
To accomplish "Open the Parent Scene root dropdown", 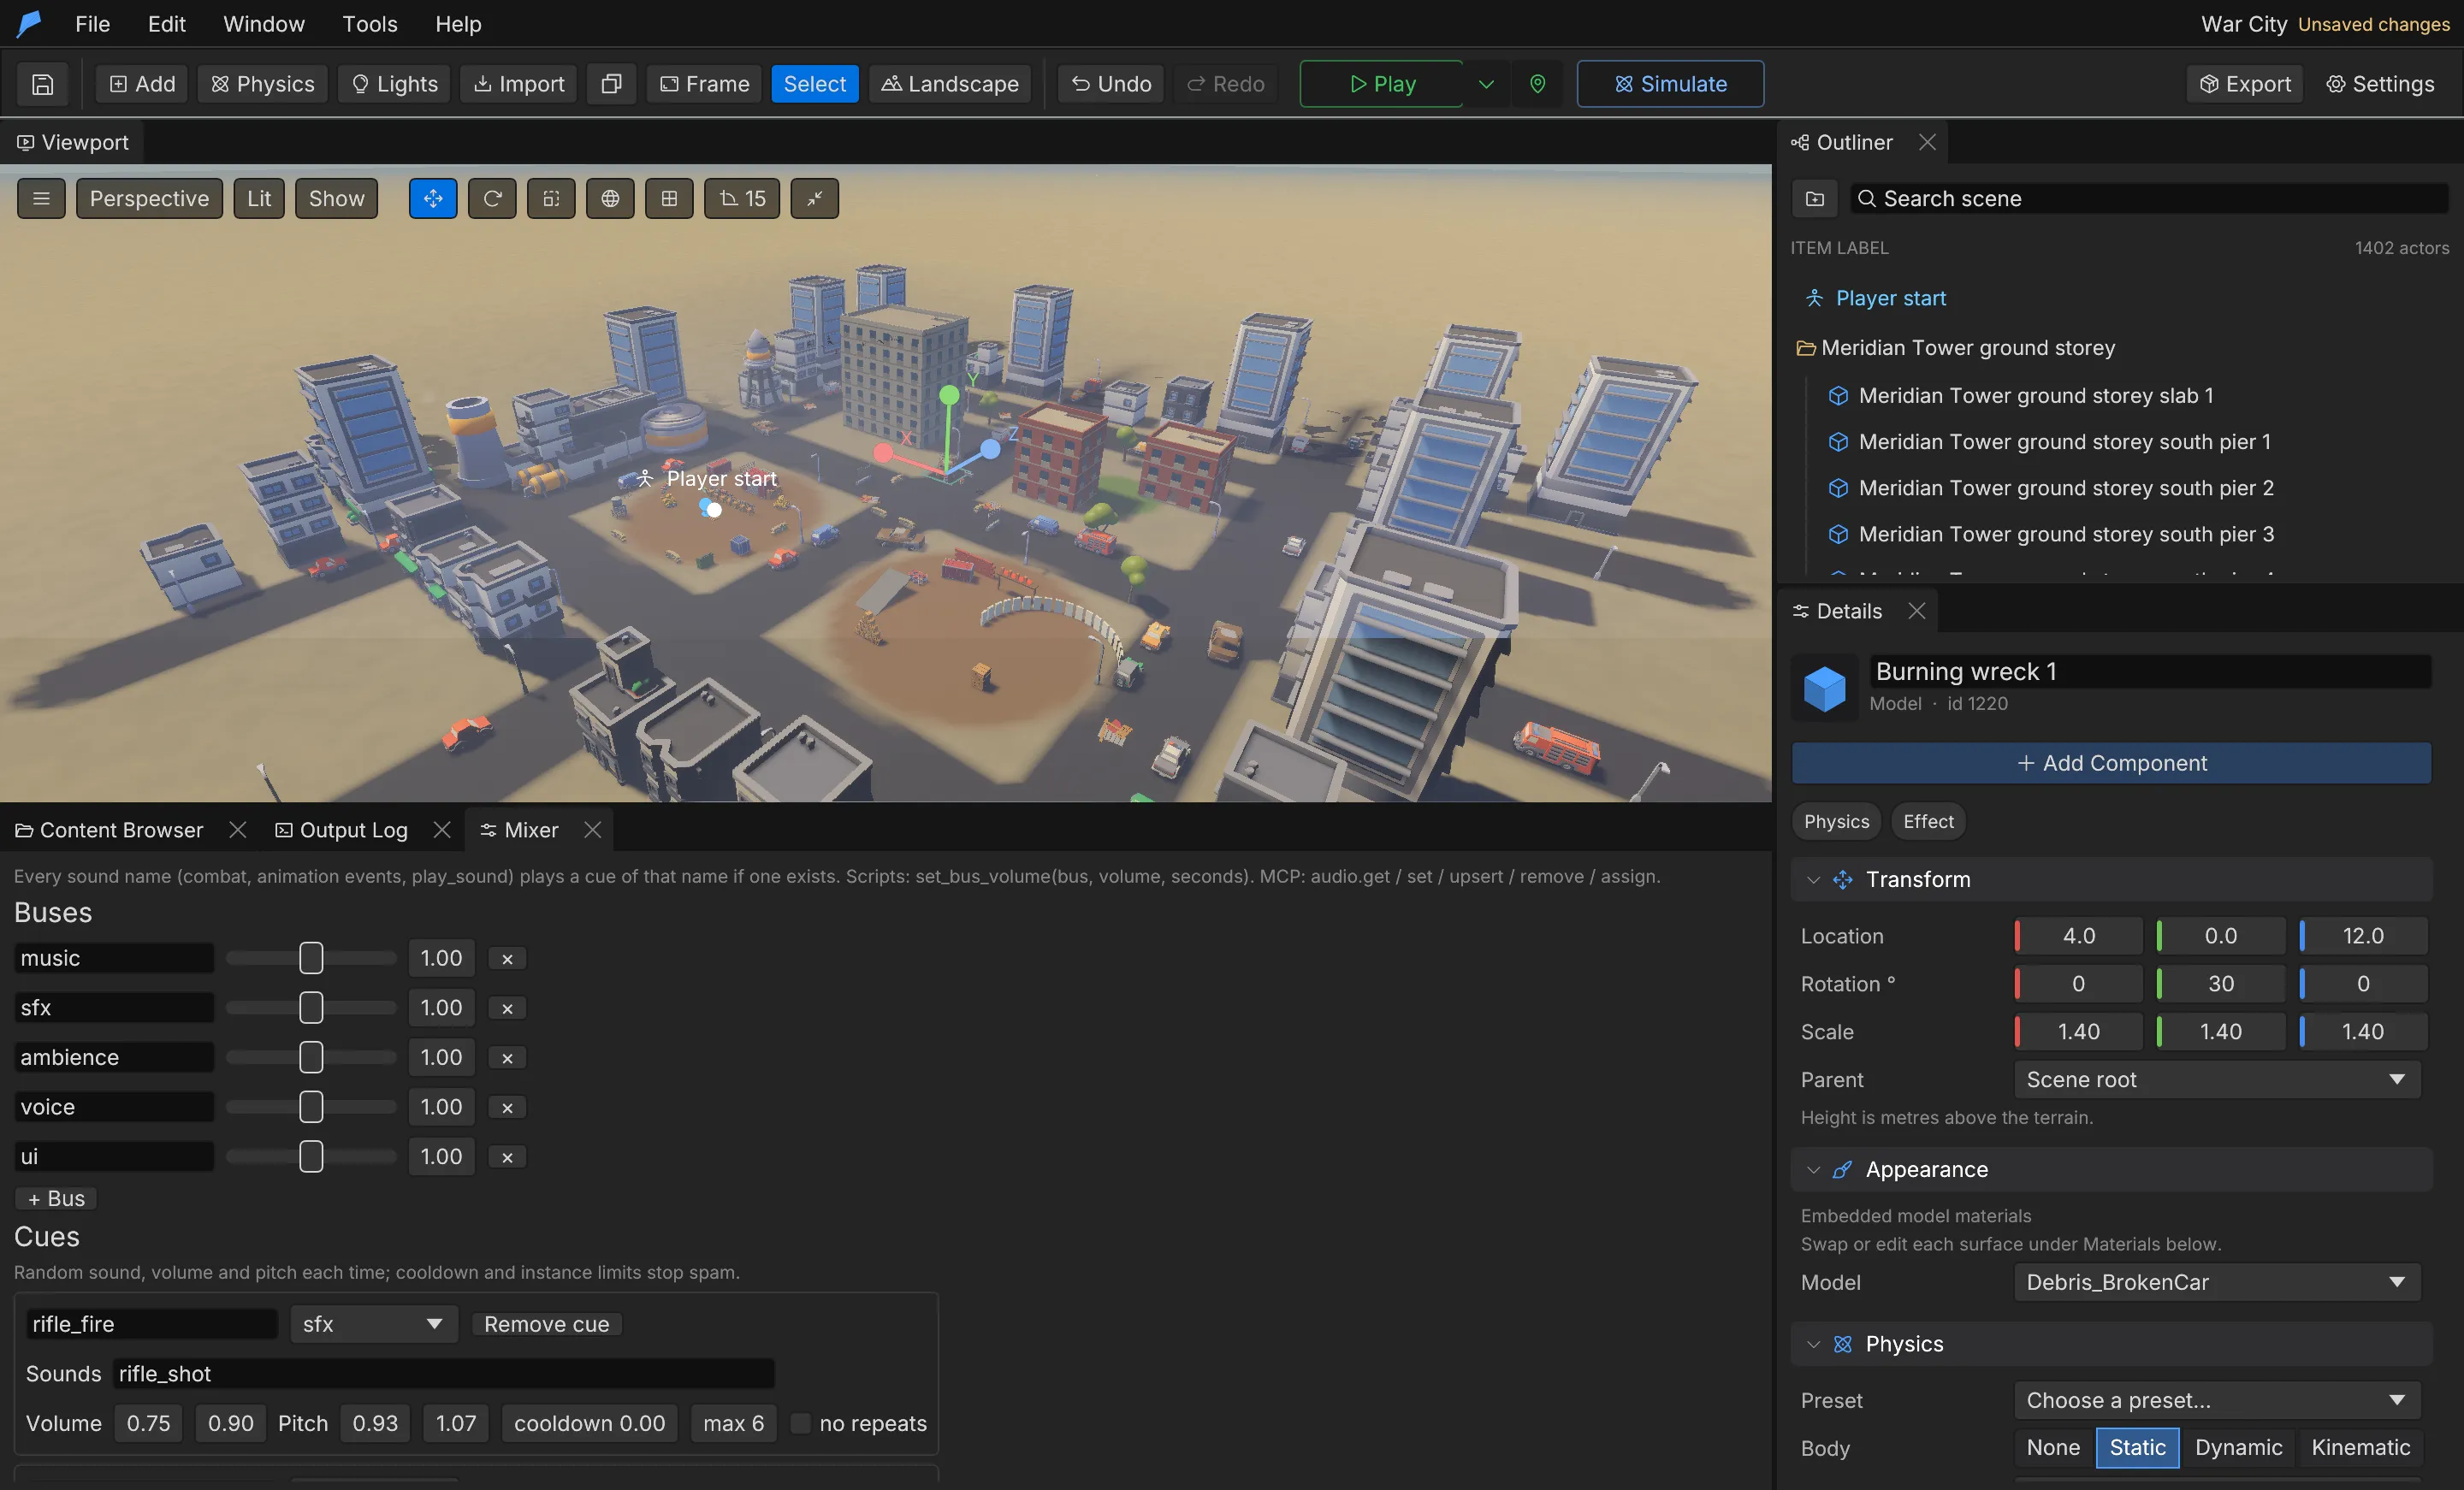I will point(2217,1079).
